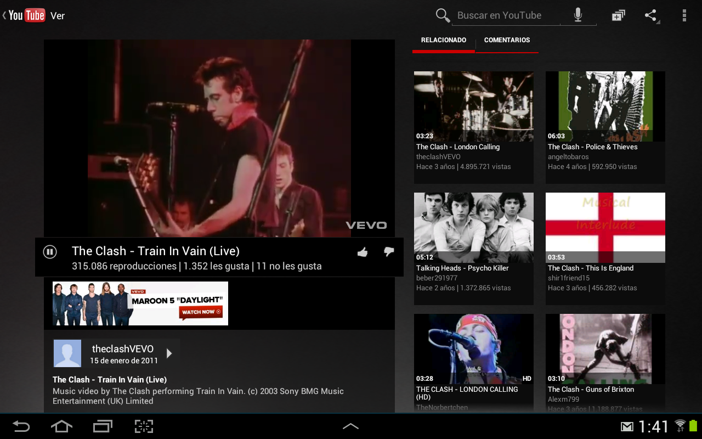Click the Maroon 5 Daylight ad banner
The width and height of the screenshot is (702, 439).
point(140,303)
